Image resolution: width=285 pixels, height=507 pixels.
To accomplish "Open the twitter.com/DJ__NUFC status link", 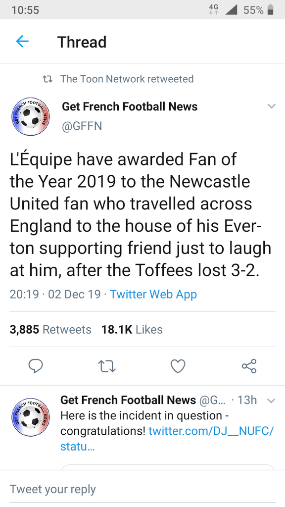I will (x=167, y=439).
